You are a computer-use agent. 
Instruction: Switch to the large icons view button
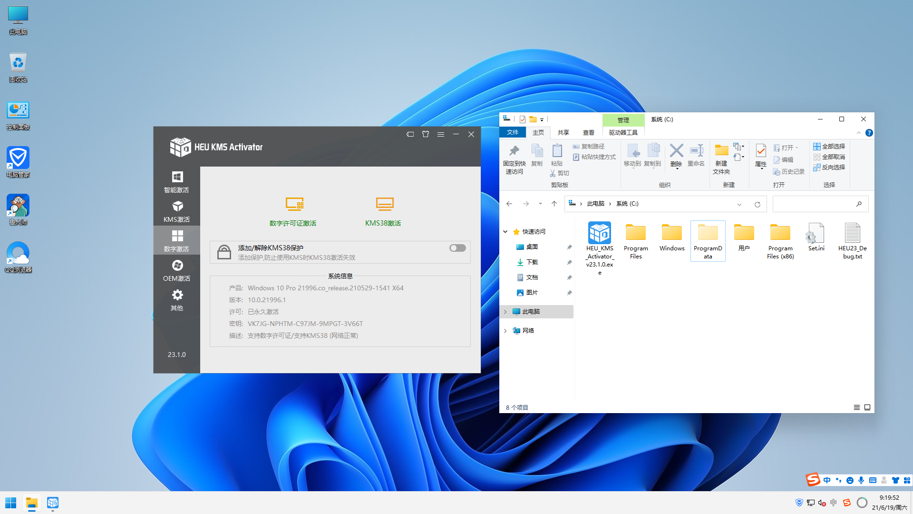pos(867,407)
